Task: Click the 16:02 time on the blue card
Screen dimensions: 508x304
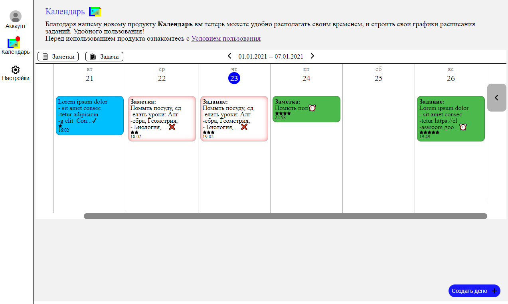Action: [63, 130]
